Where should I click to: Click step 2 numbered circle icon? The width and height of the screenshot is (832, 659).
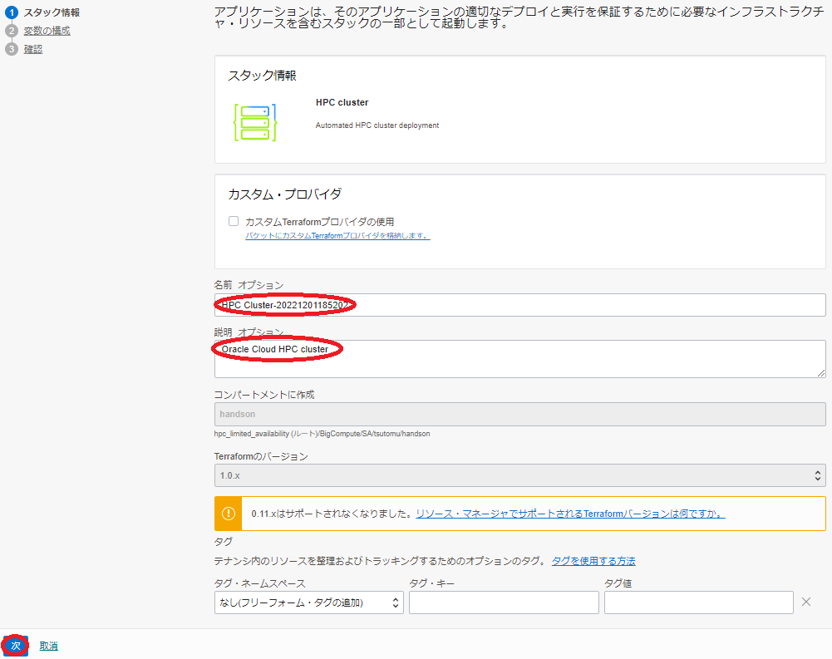pos(12,31)
